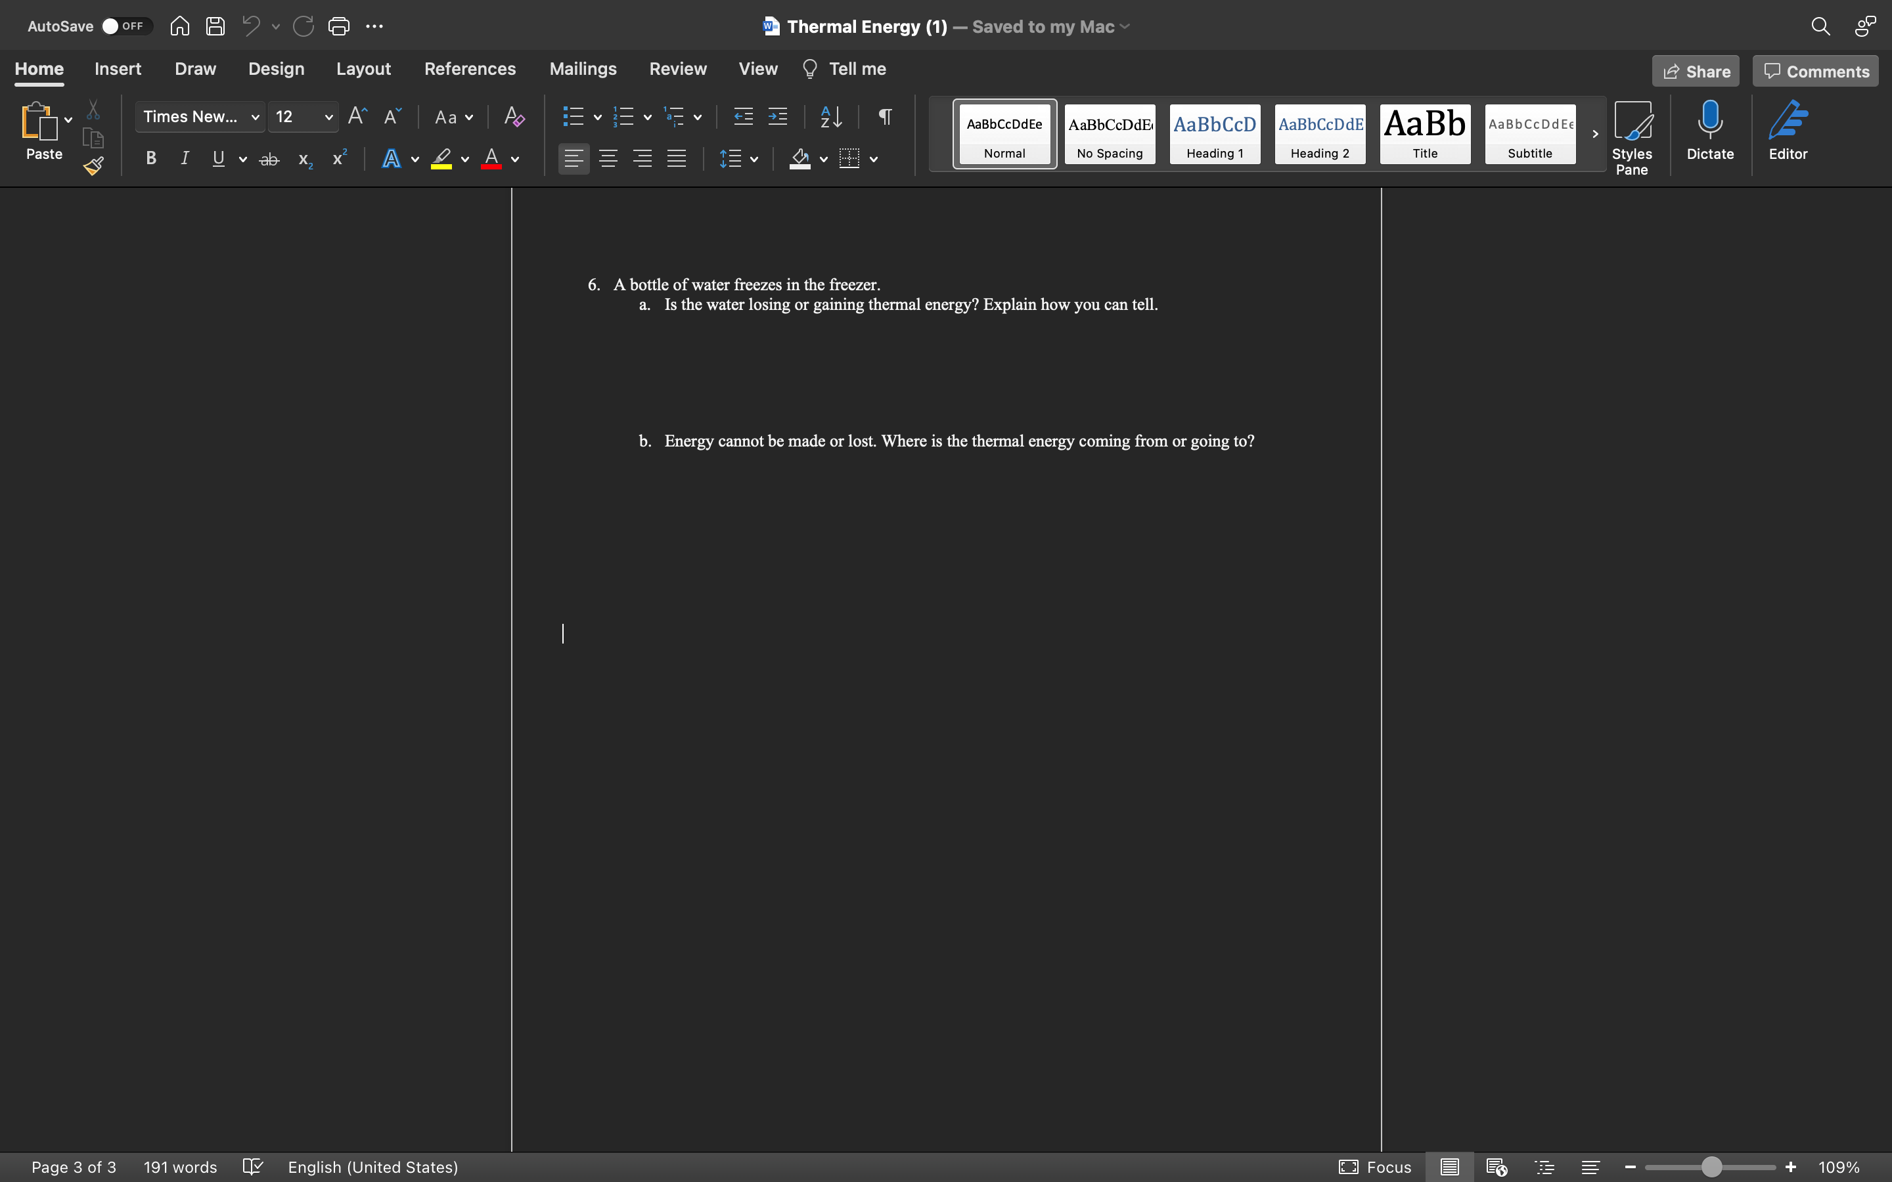Enable Focus mode
Screen dimensions: 1892x1182
pos(1374,1166)
